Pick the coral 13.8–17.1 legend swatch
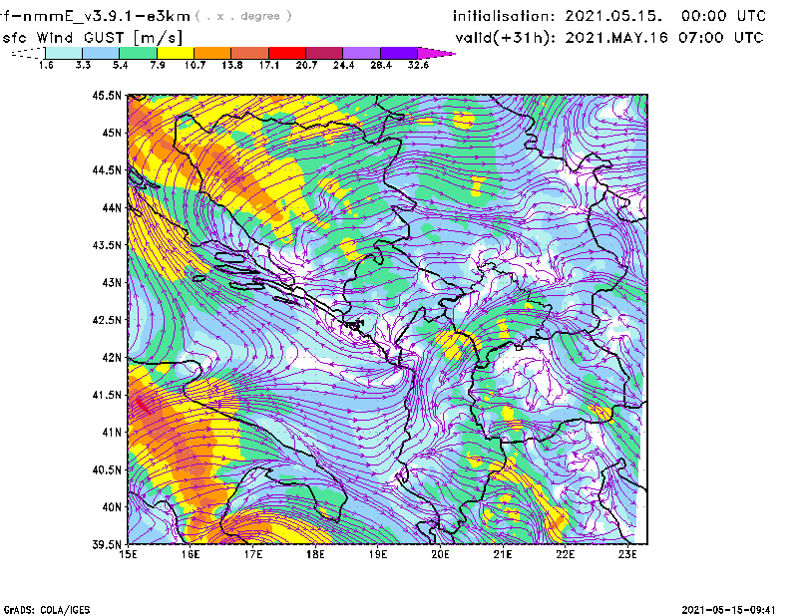This screenshot has width=798, height=616. click(250, 53)
